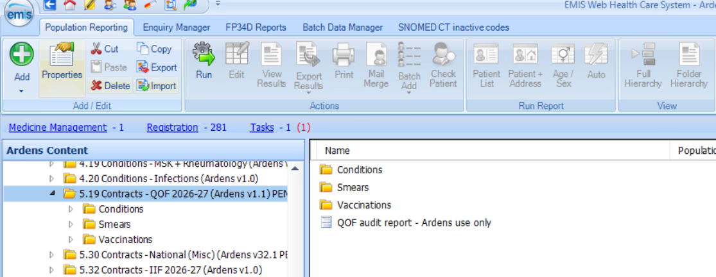Open the Add dropdown arrow
The image size is (716, 277).
pos(21,90)
